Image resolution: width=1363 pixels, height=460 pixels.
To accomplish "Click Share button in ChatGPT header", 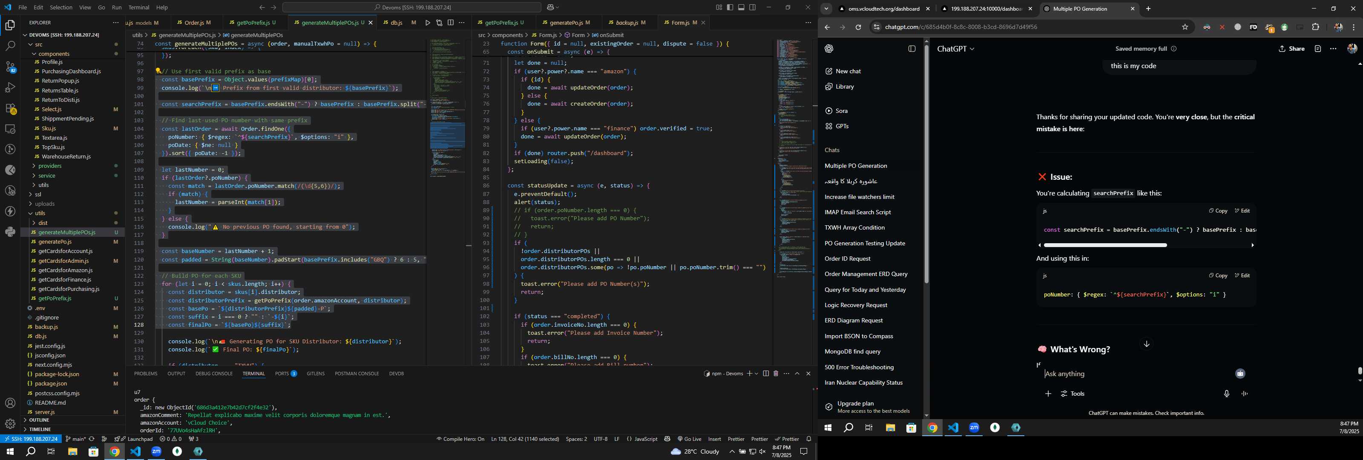I will click(1291, 49).
